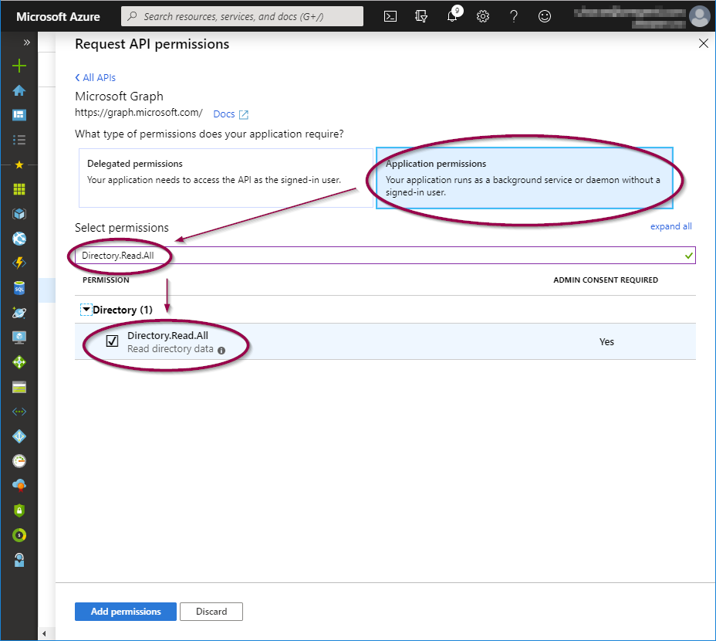Go to Home in the sidebar
This screenshot has width=716, height=641.
(19, 90)
